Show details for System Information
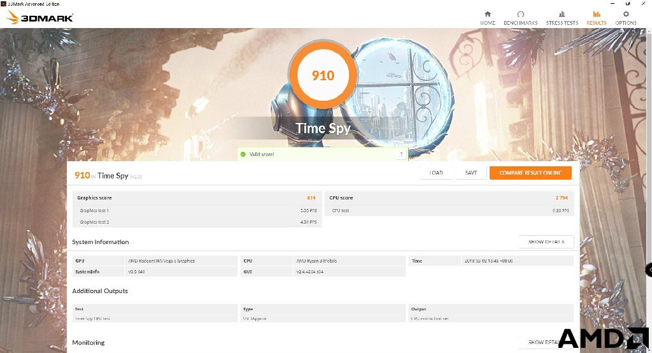The height and width of the screenshot is (353, 652). (546, 242)
